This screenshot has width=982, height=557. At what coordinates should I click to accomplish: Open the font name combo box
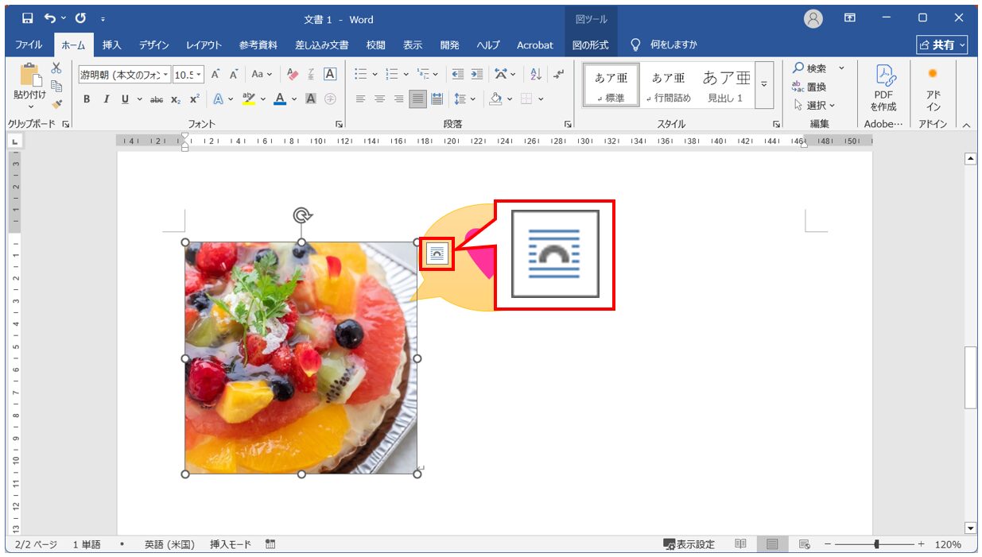coord(125,75)
